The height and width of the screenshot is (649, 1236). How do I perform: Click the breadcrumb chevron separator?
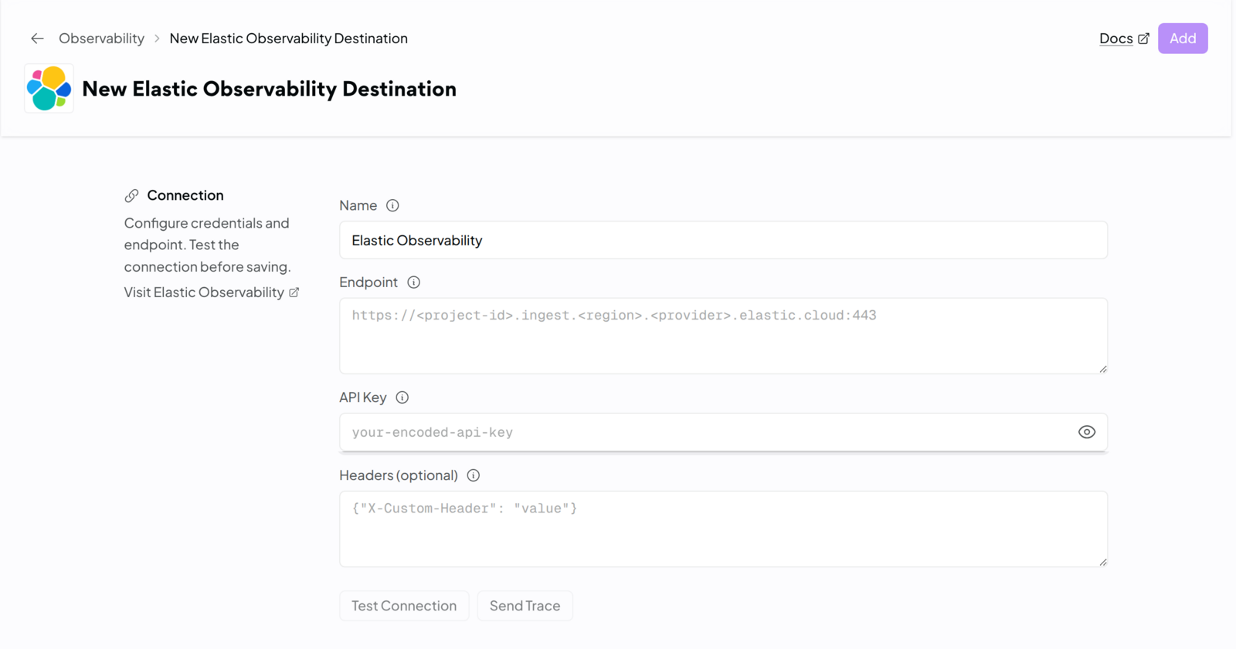(157, 39)
